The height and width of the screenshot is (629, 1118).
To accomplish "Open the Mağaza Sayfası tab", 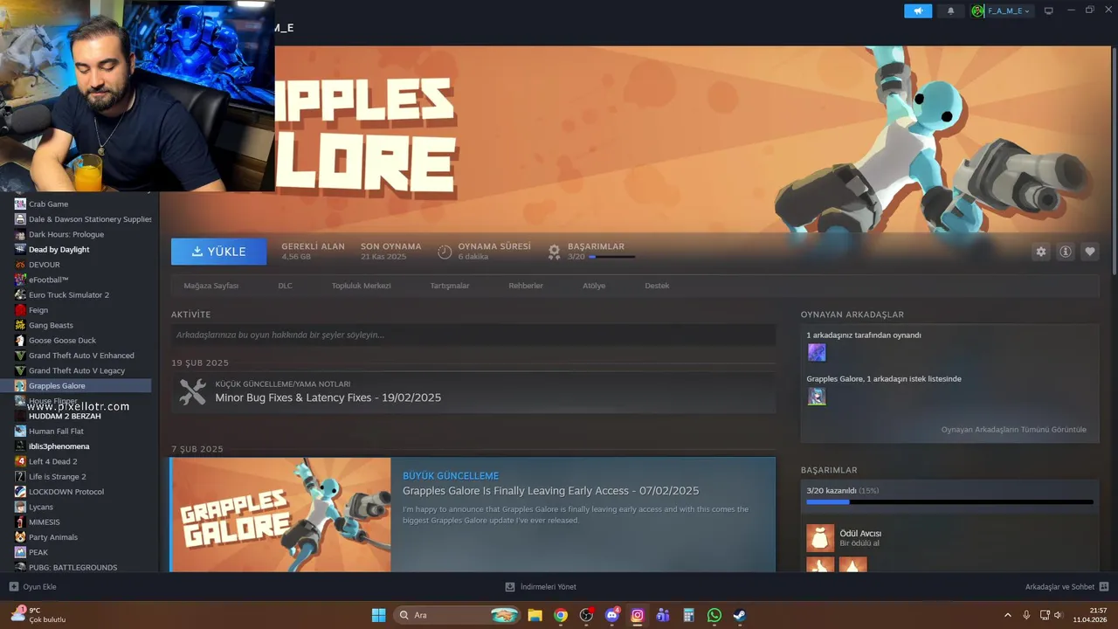I will pos(210,286).
